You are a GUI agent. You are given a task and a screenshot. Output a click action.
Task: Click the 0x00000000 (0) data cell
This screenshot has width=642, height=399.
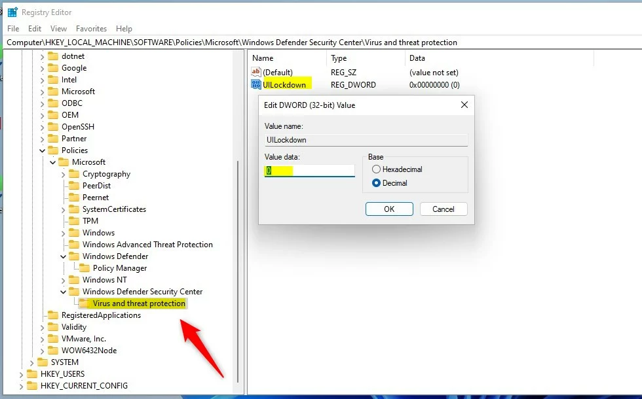click(434, 84)
